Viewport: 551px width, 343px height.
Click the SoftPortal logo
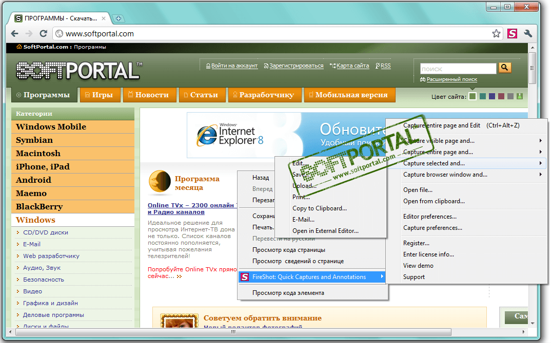80,70
